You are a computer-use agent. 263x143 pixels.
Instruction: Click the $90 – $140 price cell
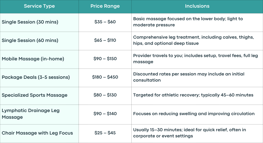pyautogui.click(x=105, y=114)
